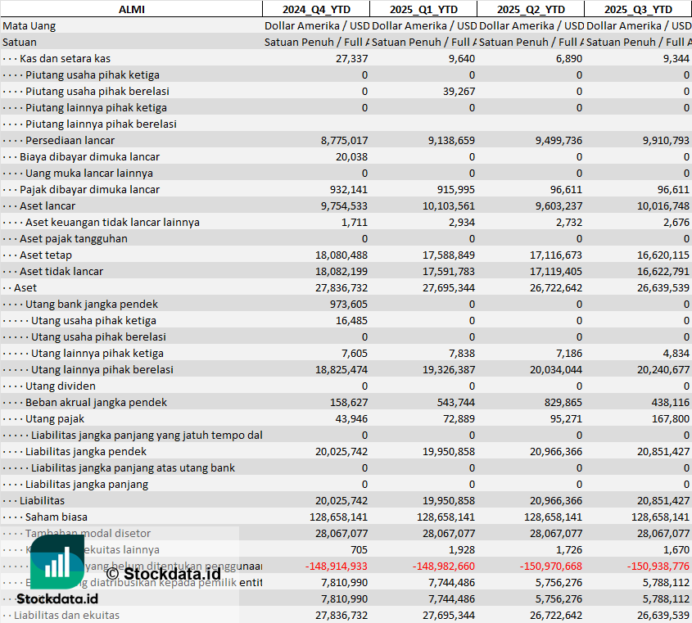The image size is (692, 623).
Task: Select the 2025_Q2 Utang pajak value 95,271
Action: (562, 418)
